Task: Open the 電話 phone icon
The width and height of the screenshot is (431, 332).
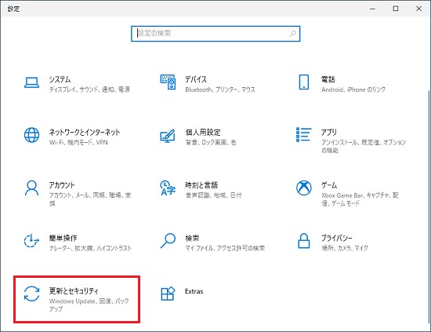Action: 304,82
